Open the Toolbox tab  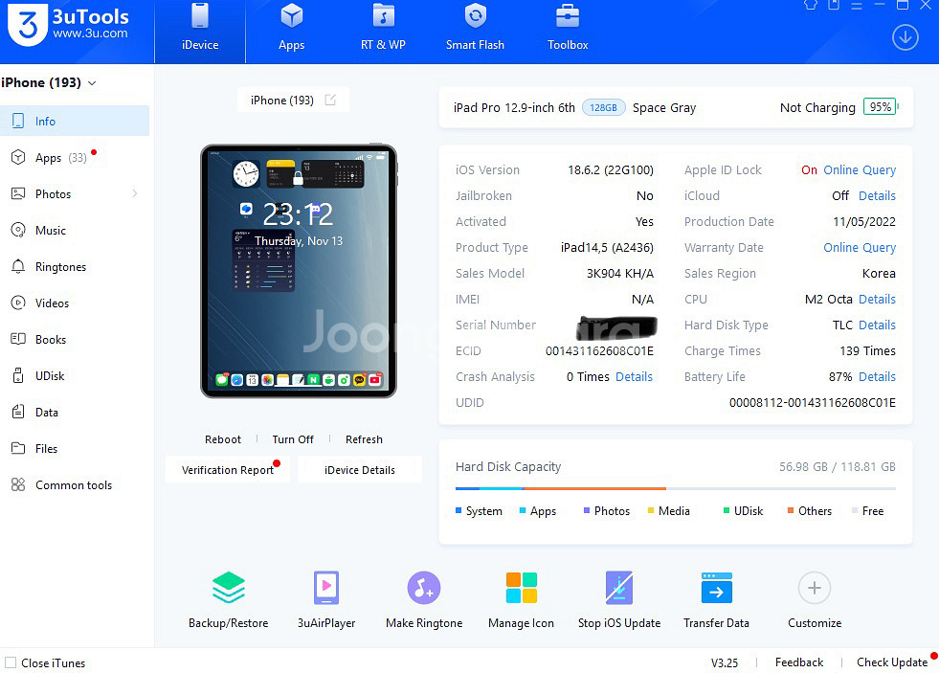click(568, 28)
